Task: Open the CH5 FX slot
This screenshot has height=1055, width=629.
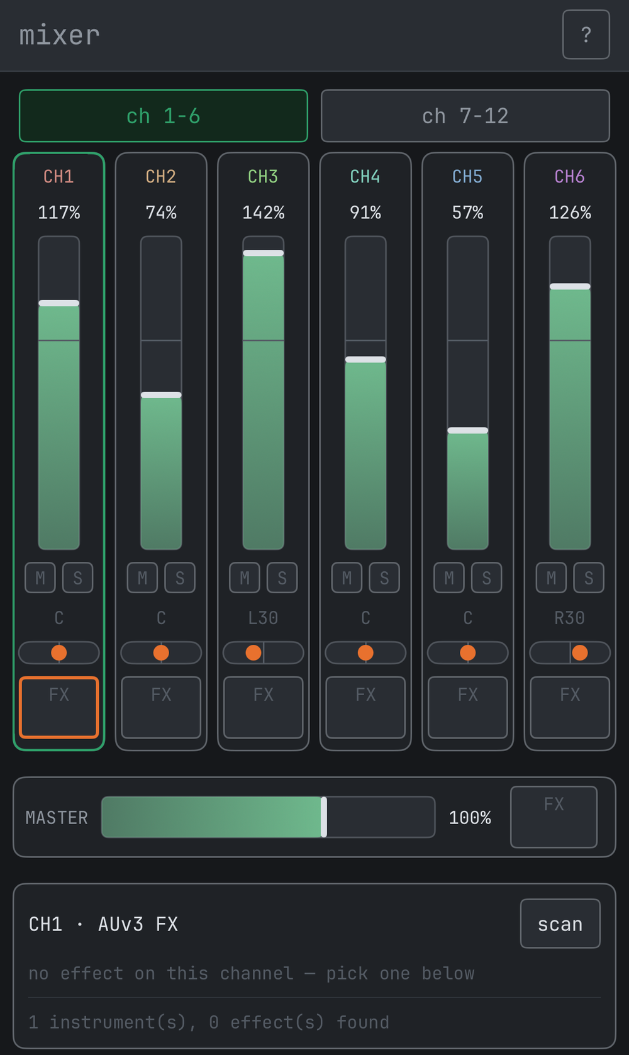Action: (468, 707)
